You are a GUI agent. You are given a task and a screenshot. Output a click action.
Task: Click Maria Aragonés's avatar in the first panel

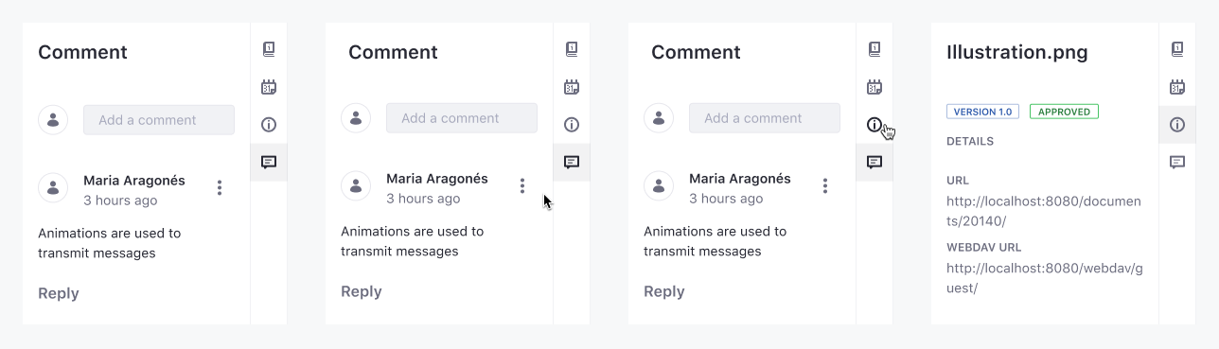[x=53, y=187]
